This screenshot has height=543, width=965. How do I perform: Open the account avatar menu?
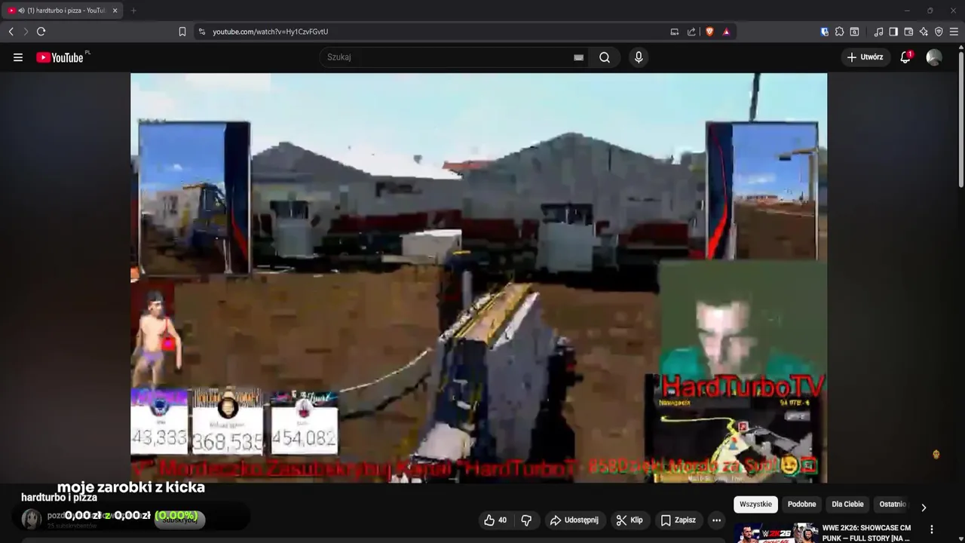pyautogui.click(x=934, y=57)
